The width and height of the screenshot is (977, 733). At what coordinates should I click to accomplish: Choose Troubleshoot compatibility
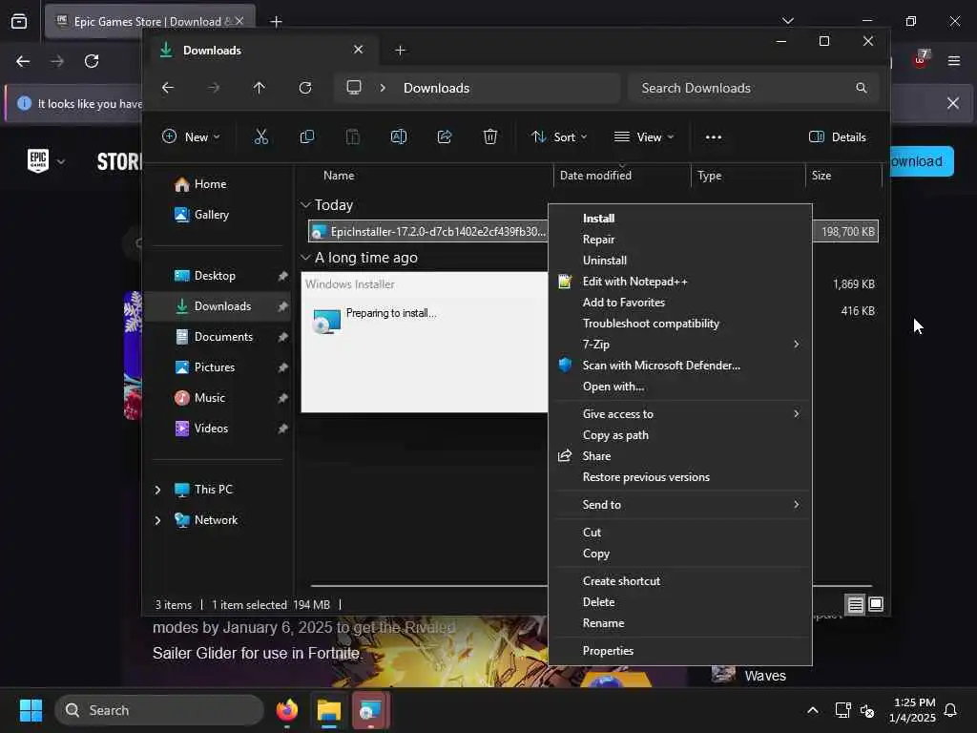tap(679, 324)
